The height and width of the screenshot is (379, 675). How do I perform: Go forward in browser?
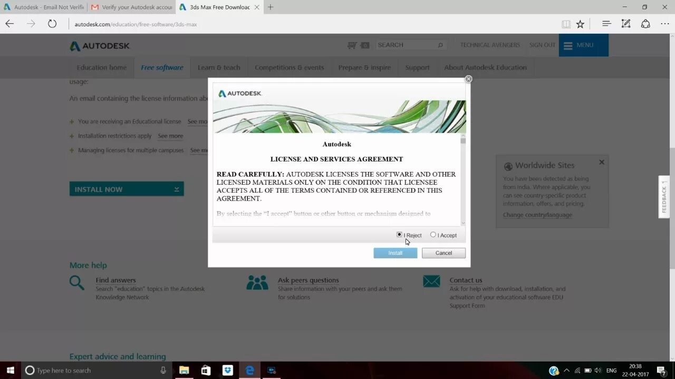coord(31,24)
